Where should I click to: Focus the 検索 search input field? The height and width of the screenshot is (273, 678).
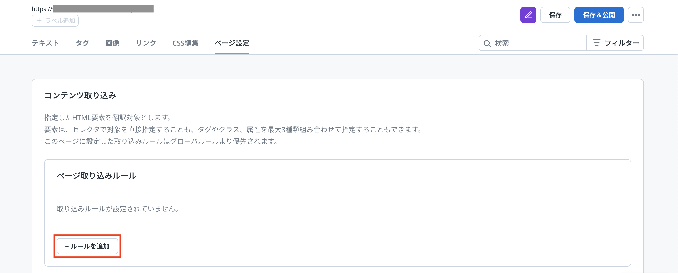(537, 43)
